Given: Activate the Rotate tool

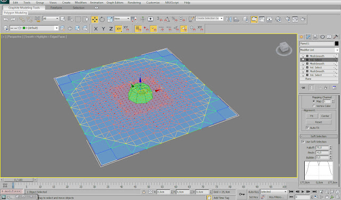Looking at the screenshot, I should (102, 20).
